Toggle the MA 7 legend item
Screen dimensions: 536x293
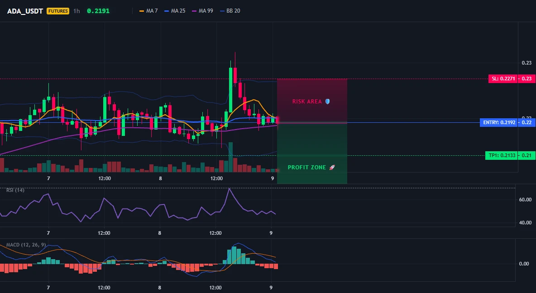[x=148, y=11]
